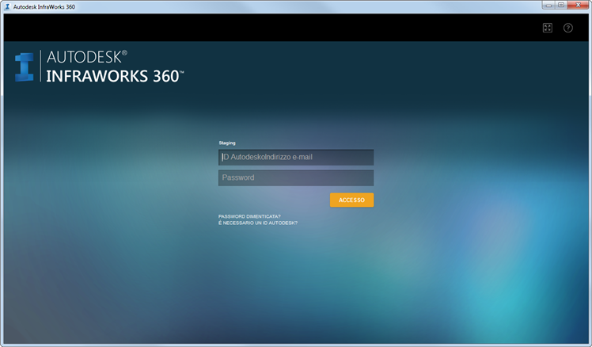
Task: Minimize the InfraWorks 360 window
Action: pos(548,5)
